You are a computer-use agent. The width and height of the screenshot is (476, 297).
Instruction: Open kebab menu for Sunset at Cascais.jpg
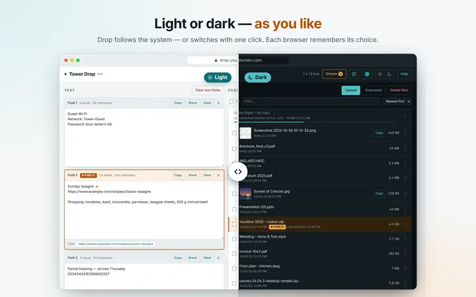pyautogui.click(x=405, y=193)
